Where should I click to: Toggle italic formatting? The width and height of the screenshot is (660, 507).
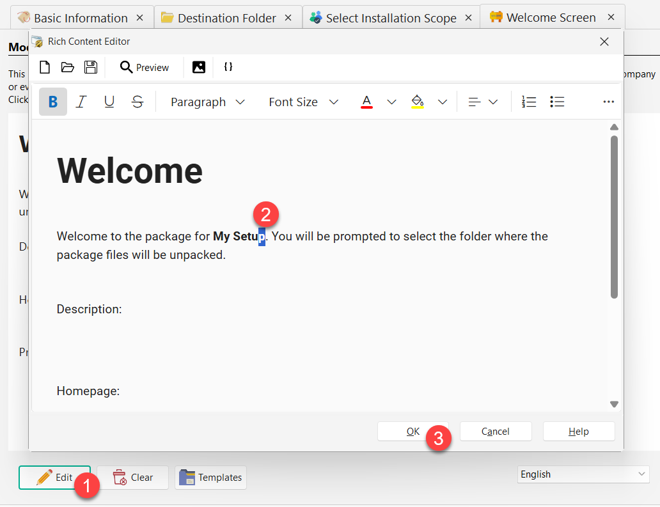81,101
